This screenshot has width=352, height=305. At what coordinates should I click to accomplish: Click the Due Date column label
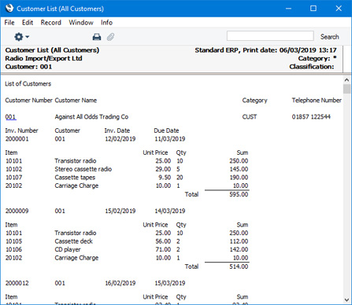(x=166, y=130)
